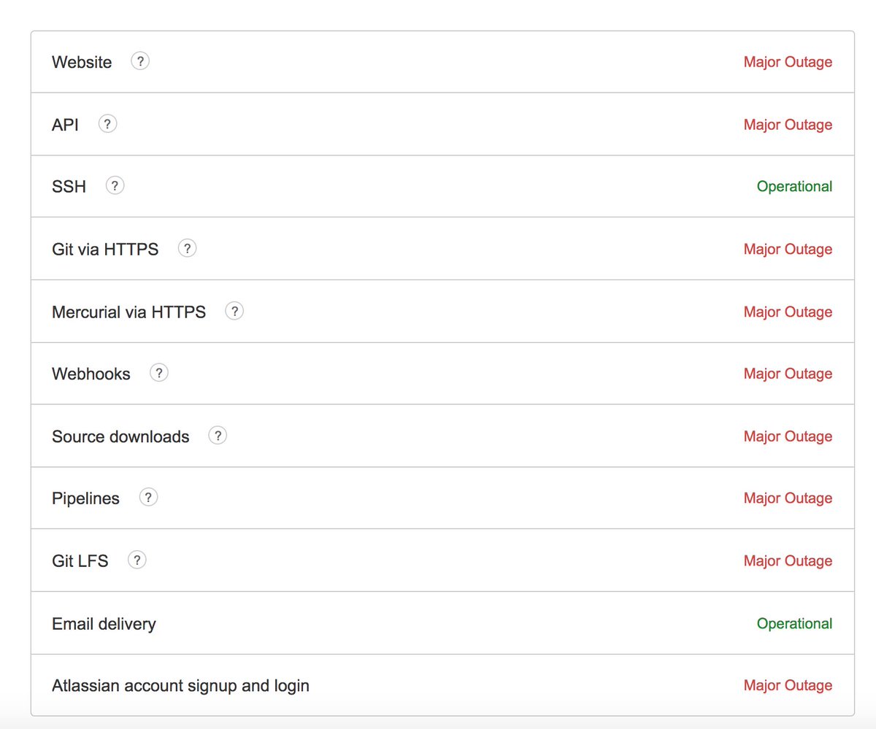Select the Webhooks component label
The height and width of the screenshot is (729, 876).
91,374
